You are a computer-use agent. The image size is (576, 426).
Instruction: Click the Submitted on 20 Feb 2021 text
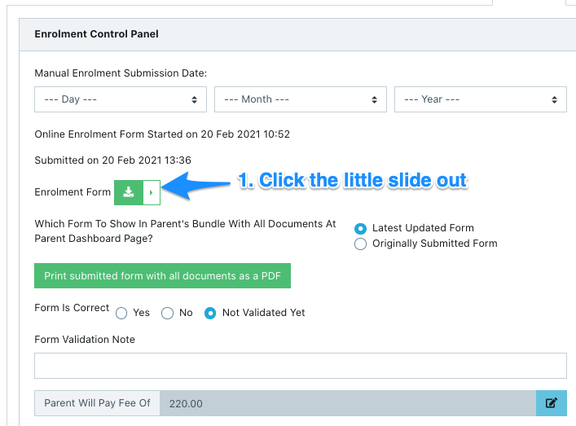point(112,160)
